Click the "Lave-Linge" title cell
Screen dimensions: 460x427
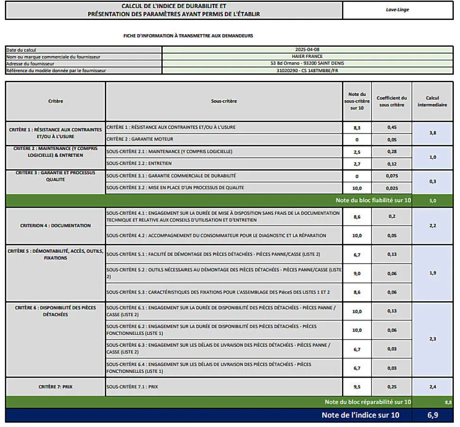pos(397,10)
